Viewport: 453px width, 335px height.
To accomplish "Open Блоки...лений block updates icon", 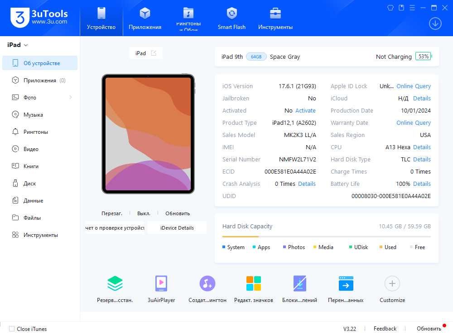I will tap(299, 283).
